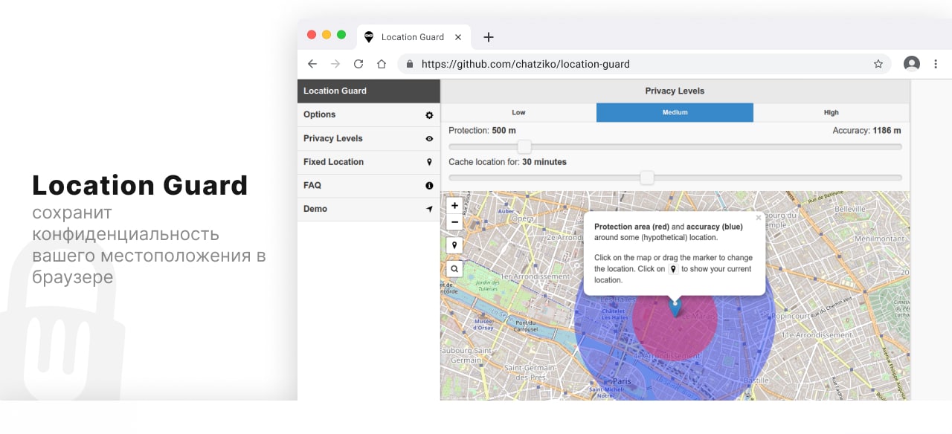Click the blue location marker on map
This screenshot has height=434, width=952.
[x=675, y=306]
